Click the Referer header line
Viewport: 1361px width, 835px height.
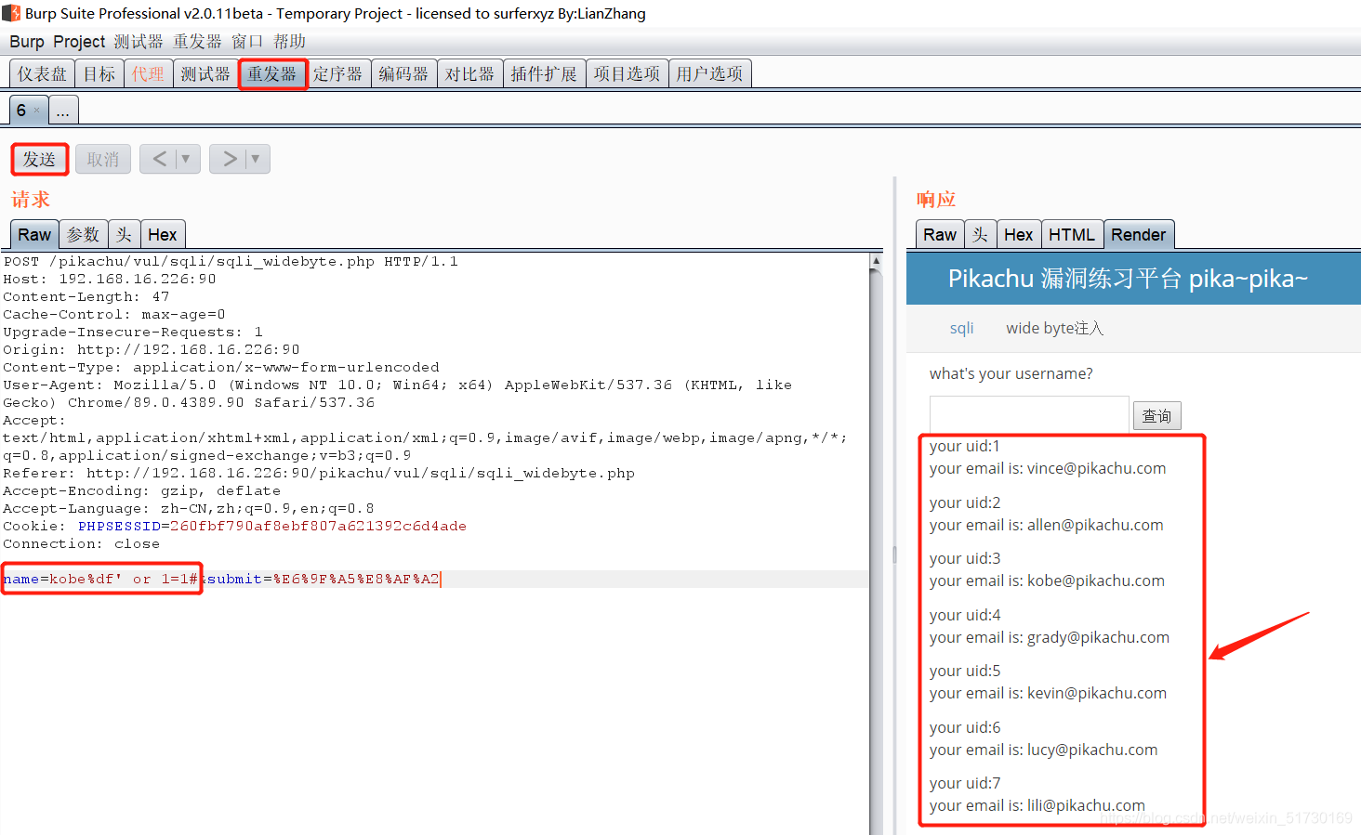pyautogui.click(x=319, y=474)
